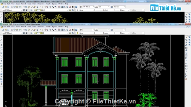
Task: Open the Tools menu in upper window
Action: click(x=29, y=4)
